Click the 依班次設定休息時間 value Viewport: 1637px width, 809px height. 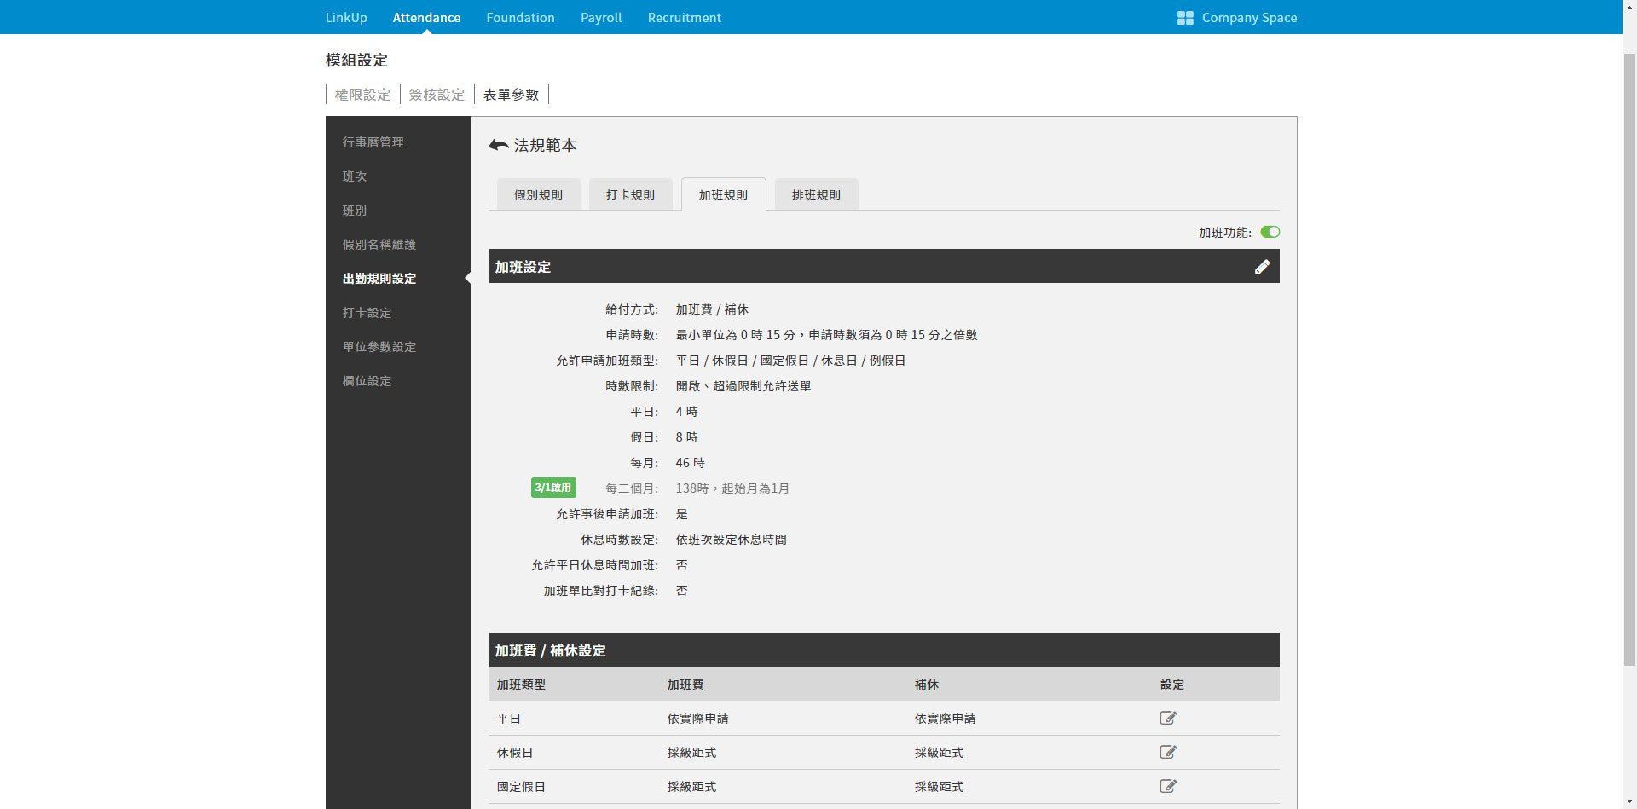click(x=731, y=540)
